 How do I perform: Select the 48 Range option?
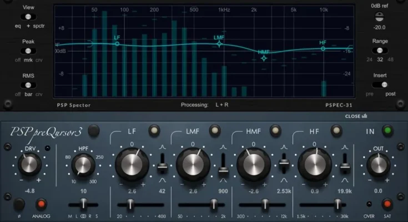tap(391, 59)
